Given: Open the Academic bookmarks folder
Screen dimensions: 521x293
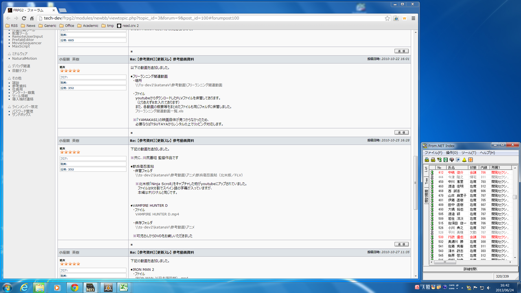Looking at the screenshot, I should [x=88, y=26].
